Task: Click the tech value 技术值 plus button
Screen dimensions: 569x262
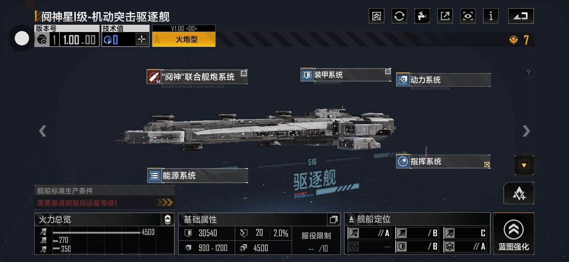Action: [142, 39]
